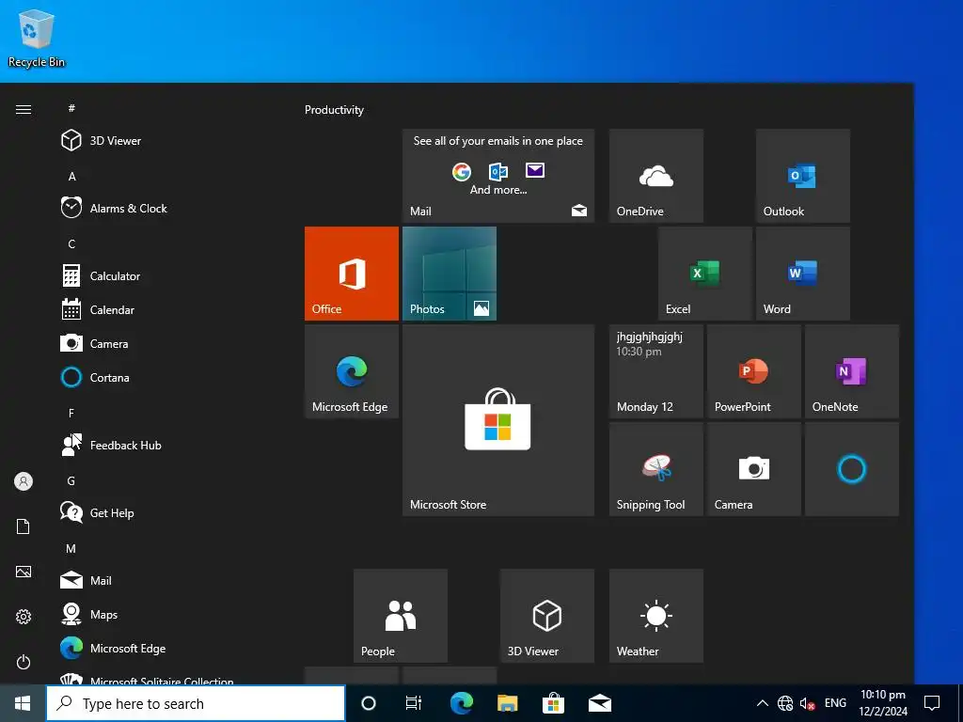Image resolution: width=963 pixels, height=722 pixels.
Task: Open Cortana from the taskbar
Action: (369, 703)
